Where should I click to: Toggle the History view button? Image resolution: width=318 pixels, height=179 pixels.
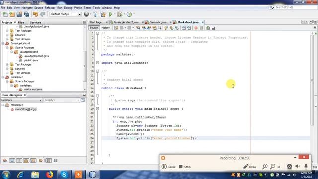point(105,28)
